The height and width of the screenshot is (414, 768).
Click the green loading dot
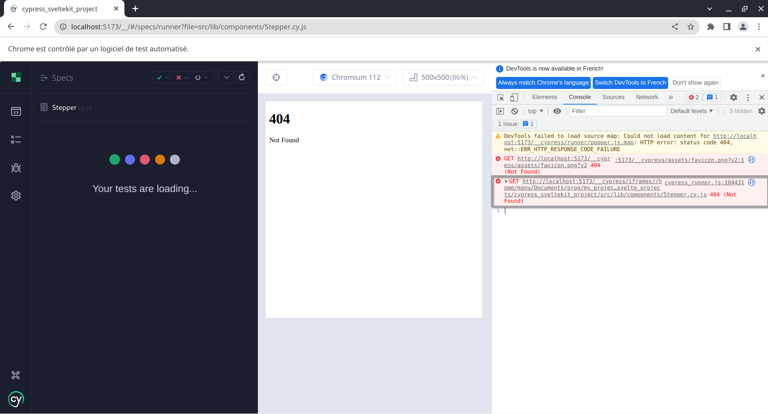pos(114,159)
